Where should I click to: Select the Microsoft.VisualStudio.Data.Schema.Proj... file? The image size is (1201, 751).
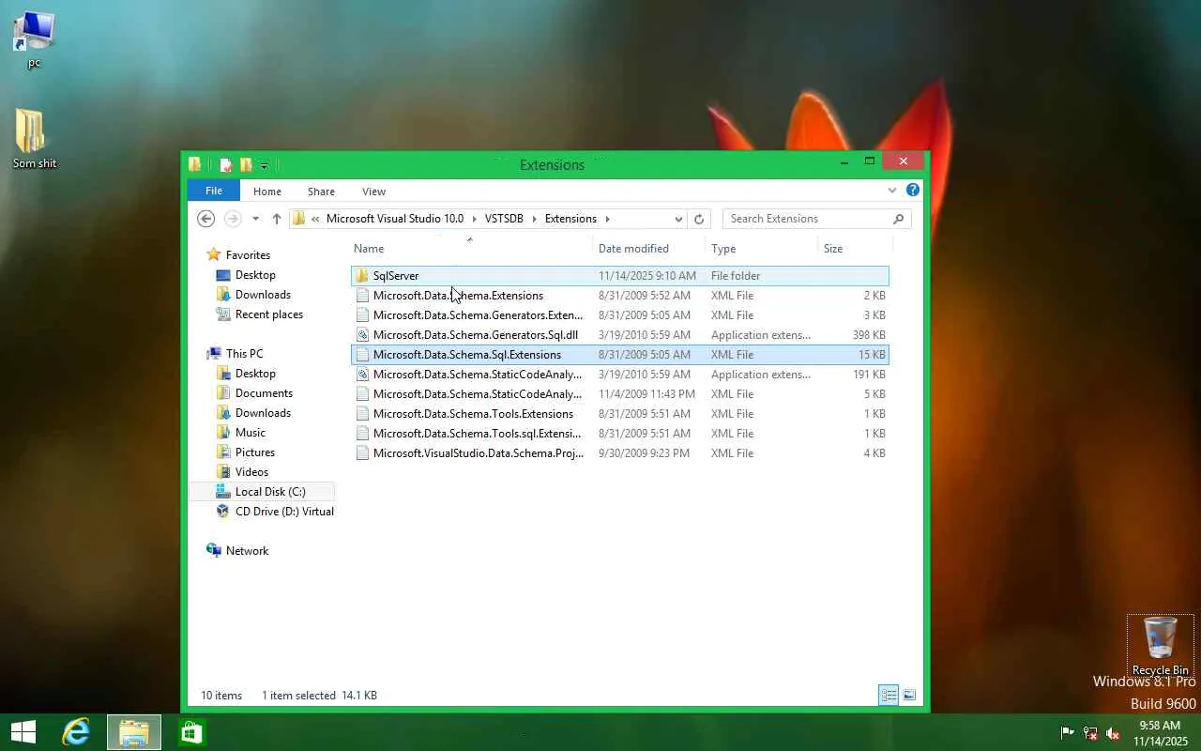(619, 453)
